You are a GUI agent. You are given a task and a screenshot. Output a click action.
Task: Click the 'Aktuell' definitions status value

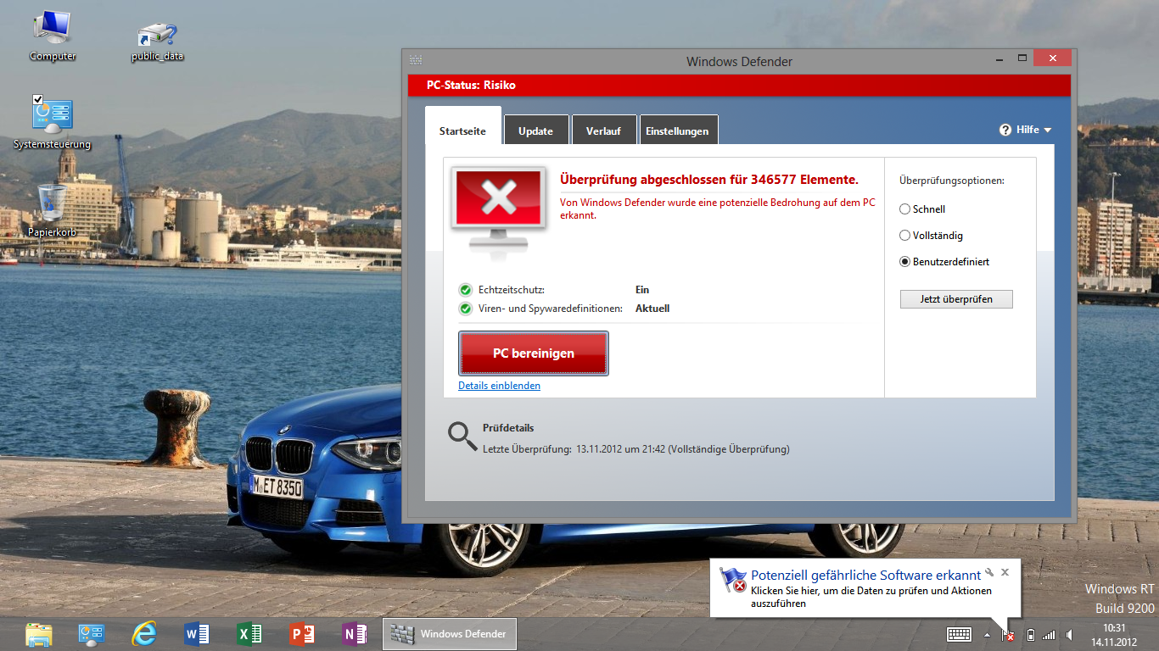pyautogui.click(x=652, y=309)
